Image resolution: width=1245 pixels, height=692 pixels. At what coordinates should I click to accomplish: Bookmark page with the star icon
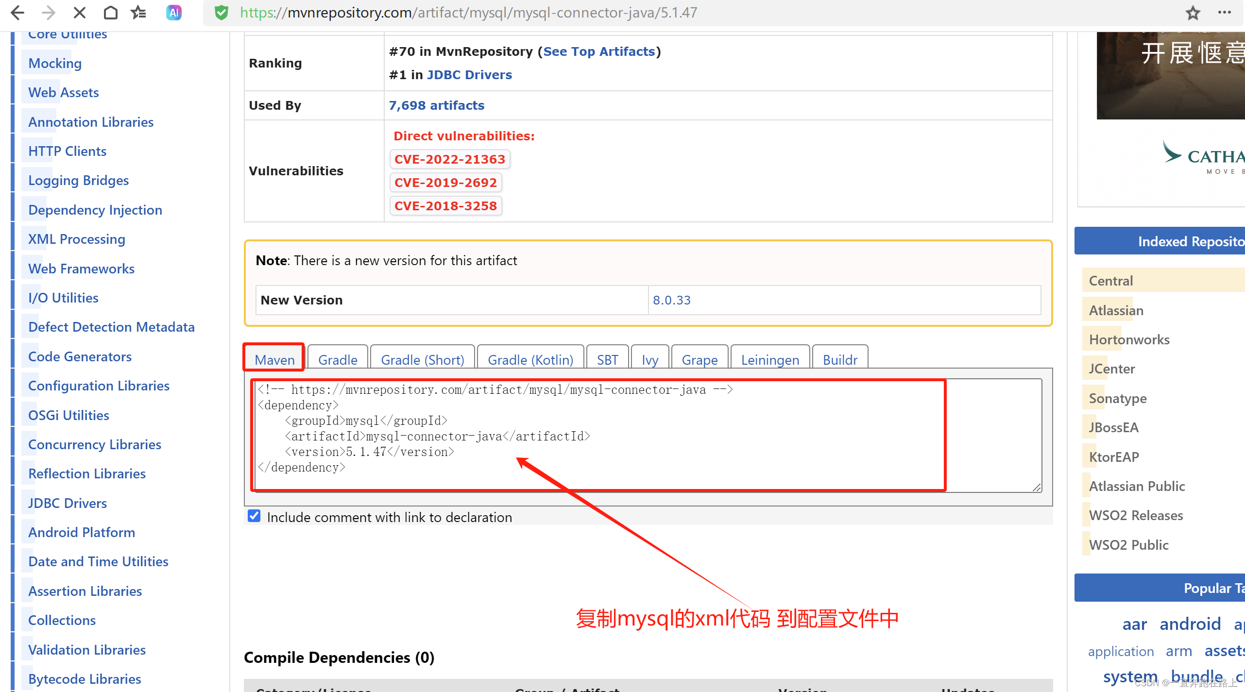[1193, 13]
